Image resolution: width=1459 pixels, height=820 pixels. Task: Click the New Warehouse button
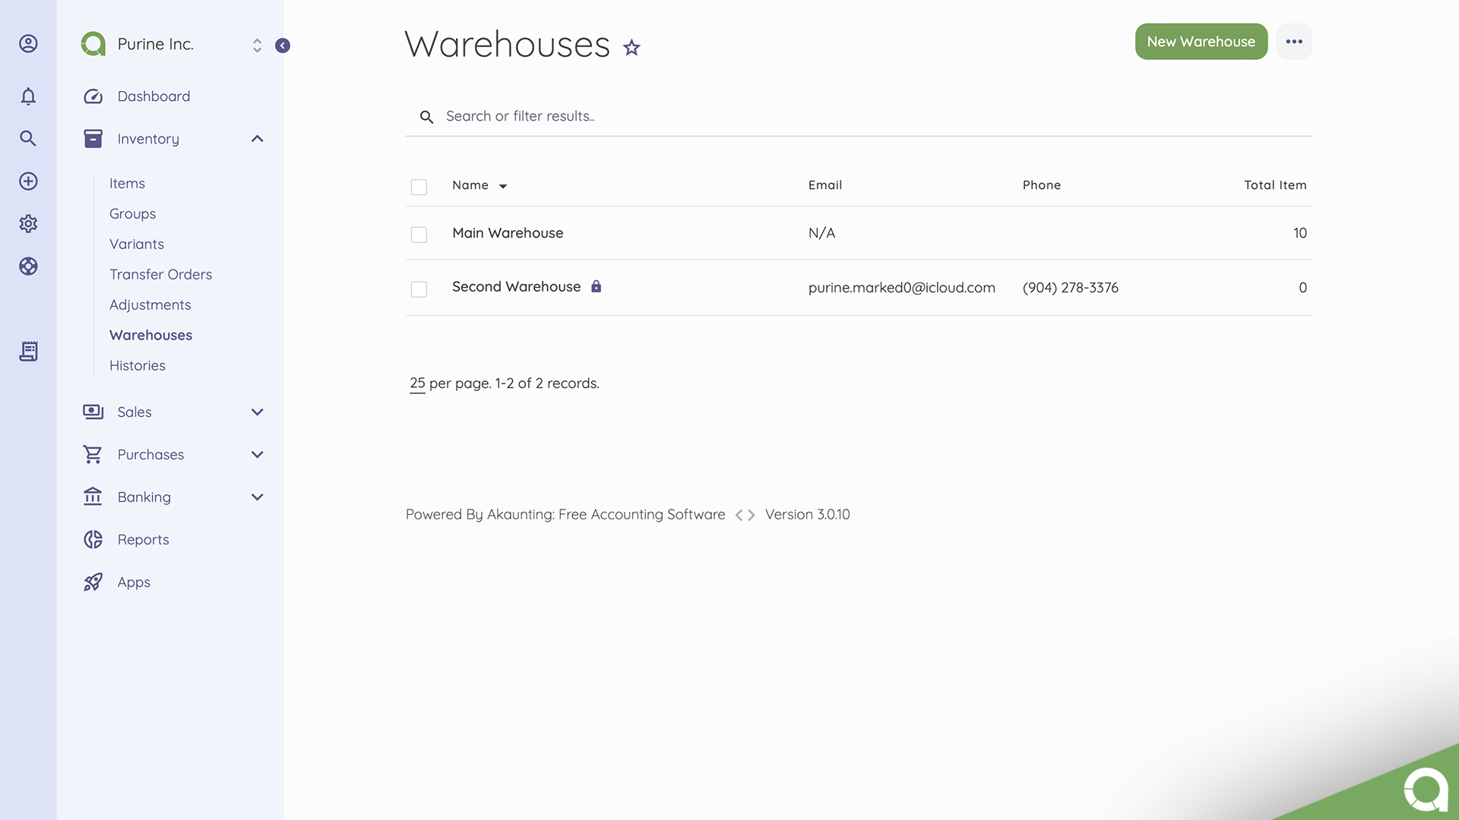pyautogui.click(x=1201, y=42)
